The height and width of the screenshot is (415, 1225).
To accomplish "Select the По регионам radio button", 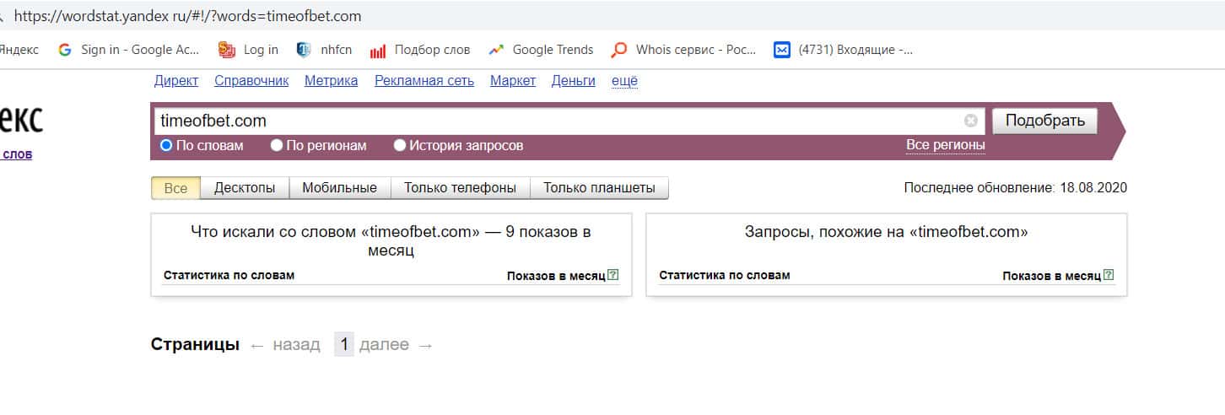I will (x=277, y=145).
